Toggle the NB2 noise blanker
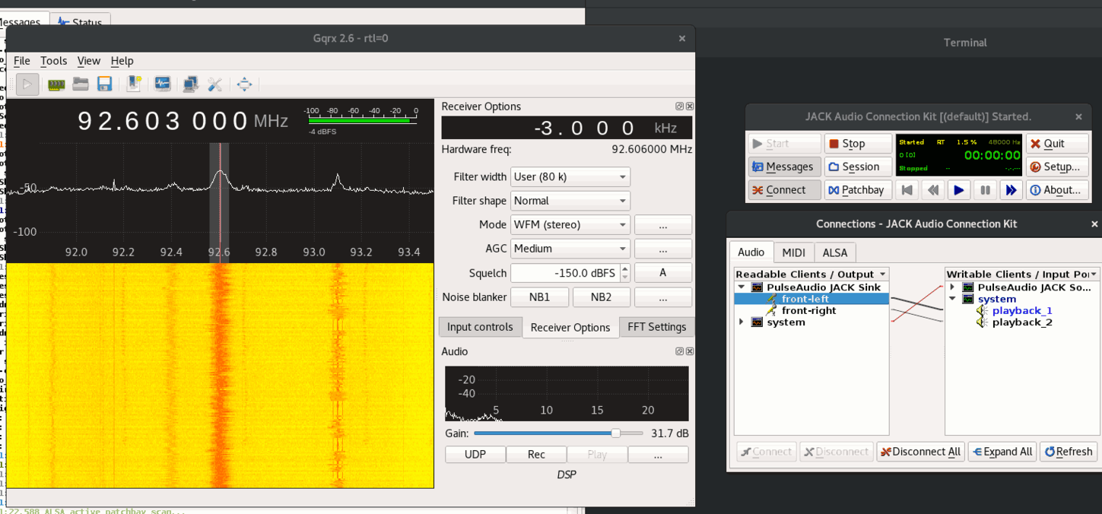Viewport: 1102px width, 514px height. pos(601,297)
